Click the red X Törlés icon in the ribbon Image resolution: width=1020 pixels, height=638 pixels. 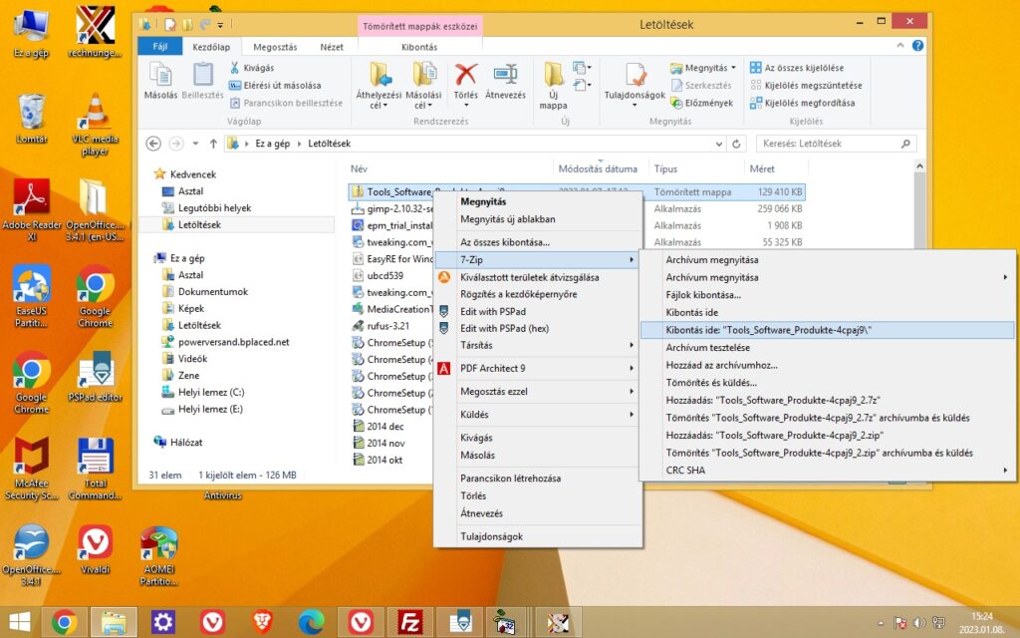466,75
